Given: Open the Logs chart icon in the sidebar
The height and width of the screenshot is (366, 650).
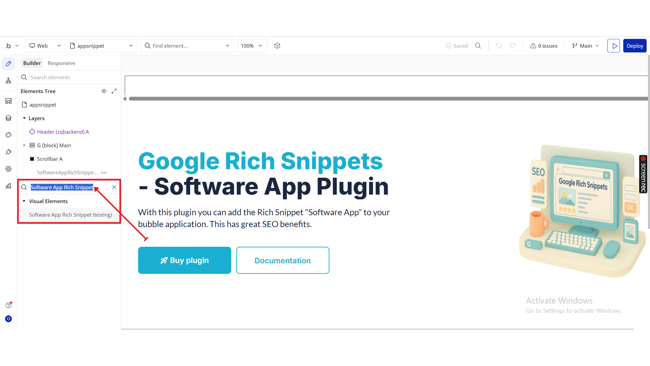Looking at the screenshot, I should (8, 186).
